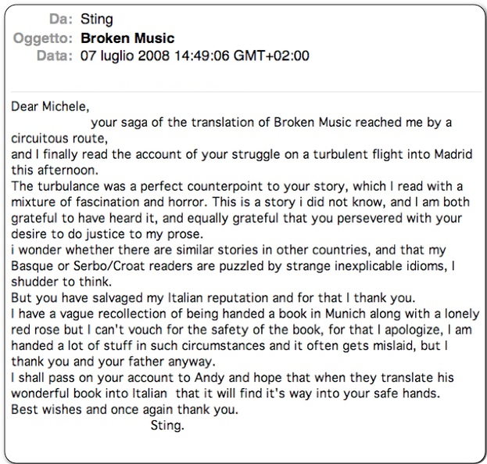Click the words Basque or Serbo/Croat
The image size is (487, 464).
click(78, 266)
